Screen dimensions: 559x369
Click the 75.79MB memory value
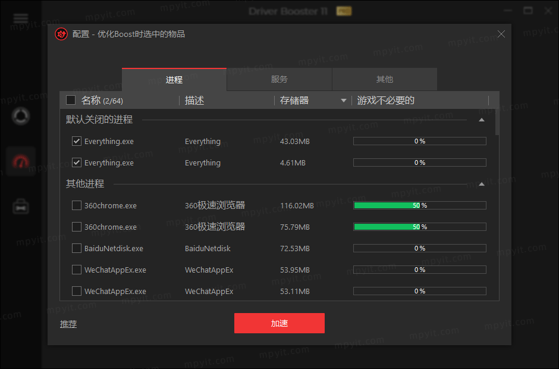[x=295, y=227]
